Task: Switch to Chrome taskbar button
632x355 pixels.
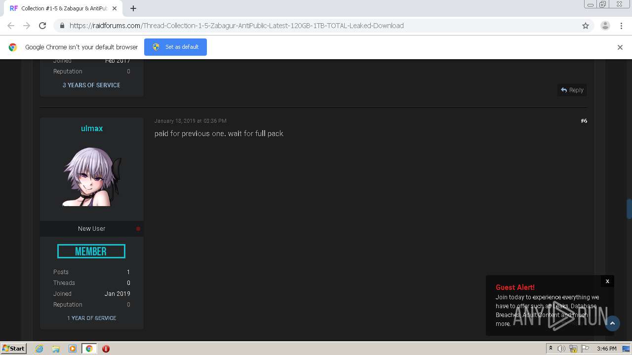Action: tap(89, 349)
